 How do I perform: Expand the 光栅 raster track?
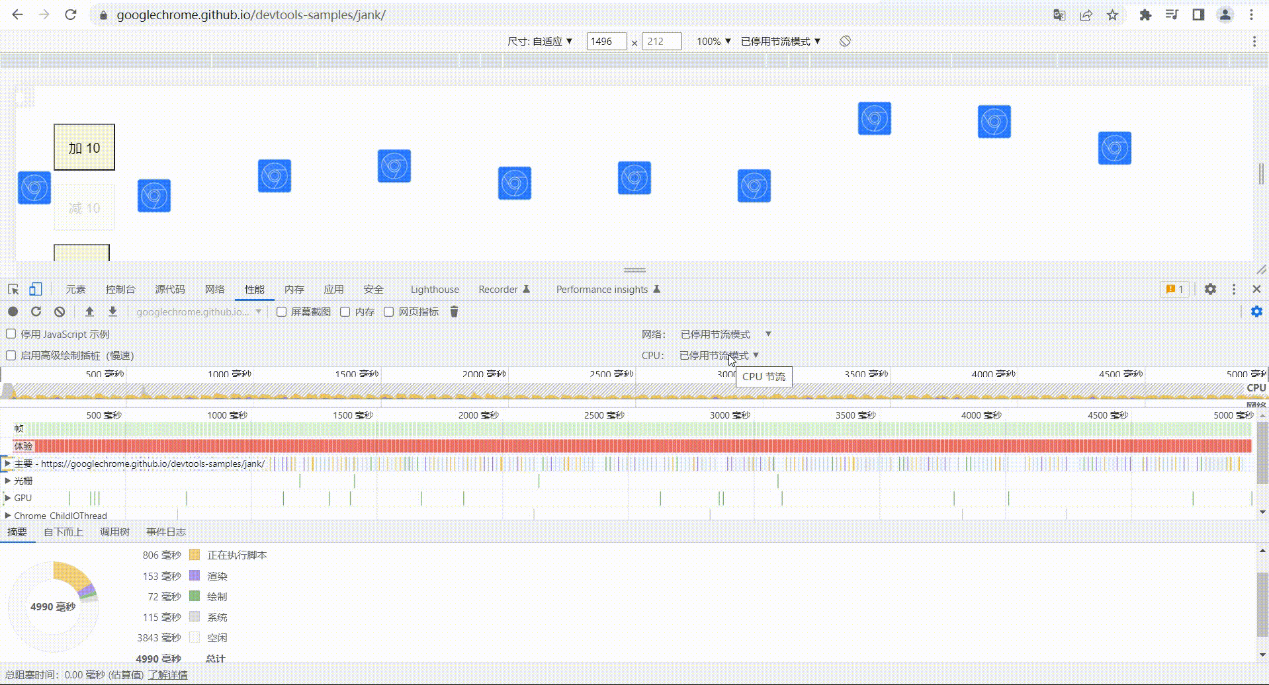click(8, 481)
